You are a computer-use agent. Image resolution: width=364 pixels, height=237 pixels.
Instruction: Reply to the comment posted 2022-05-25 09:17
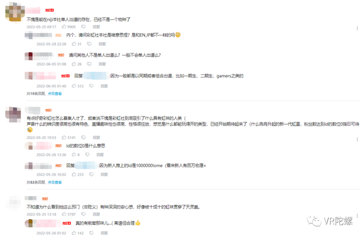tap(96, 27)
